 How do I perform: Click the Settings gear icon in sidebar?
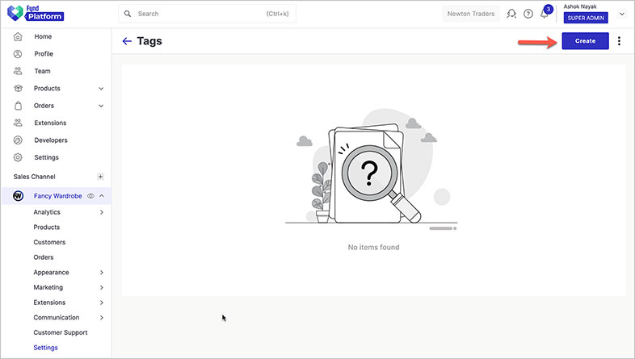[18, 157]
